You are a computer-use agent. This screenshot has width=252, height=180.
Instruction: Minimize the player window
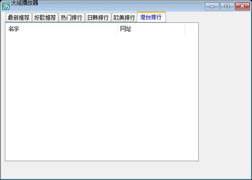coord(212,6)
